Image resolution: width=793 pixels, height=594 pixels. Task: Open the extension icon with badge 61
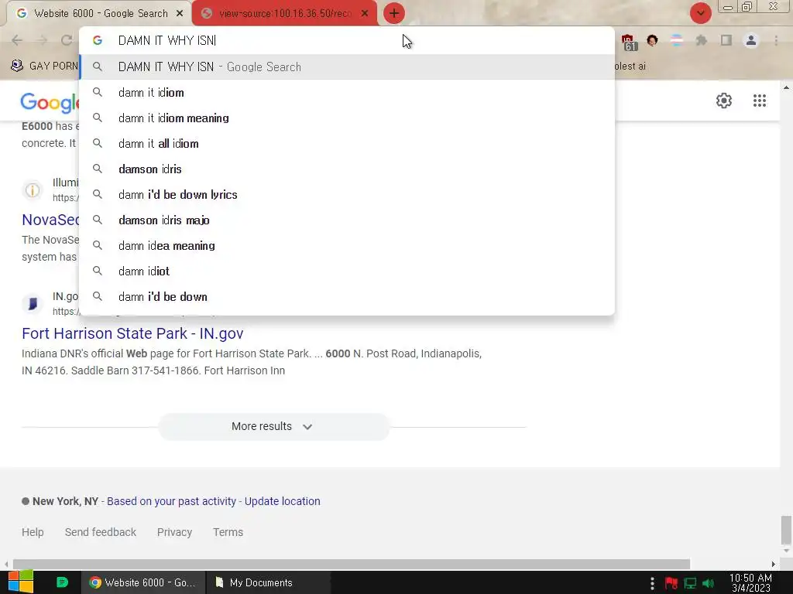tap(628, 43)
